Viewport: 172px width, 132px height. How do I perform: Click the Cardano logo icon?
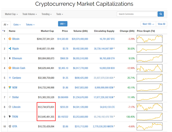[x=10, y=78]
